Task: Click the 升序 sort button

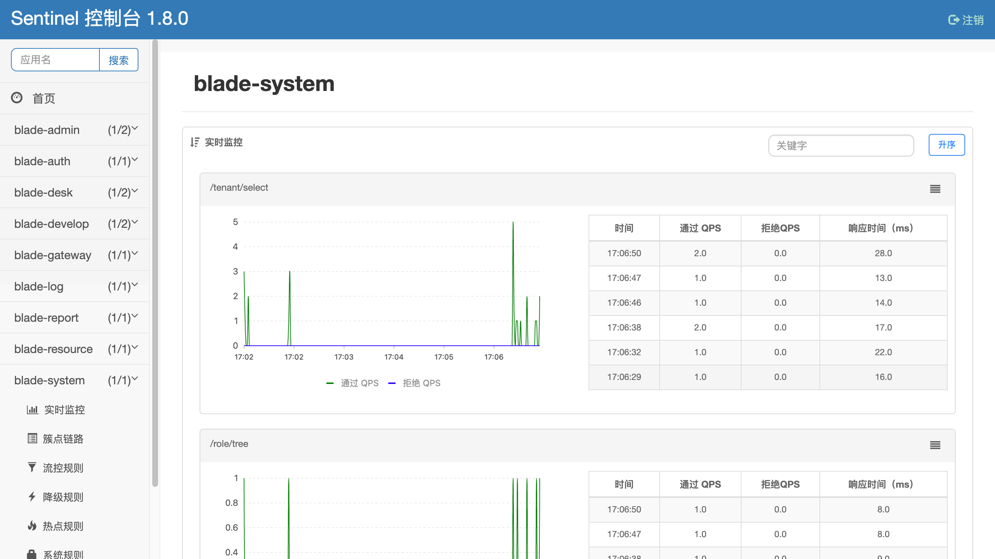Action: (x=946, y=145)
